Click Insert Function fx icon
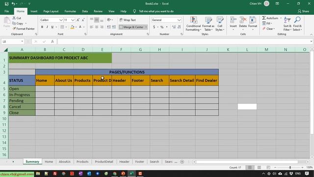 tap(52, 41)
